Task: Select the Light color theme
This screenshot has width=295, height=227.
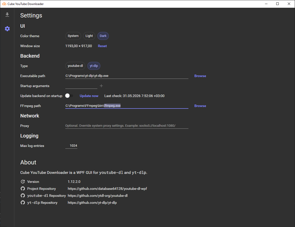Action: click(x=89, y=36)
